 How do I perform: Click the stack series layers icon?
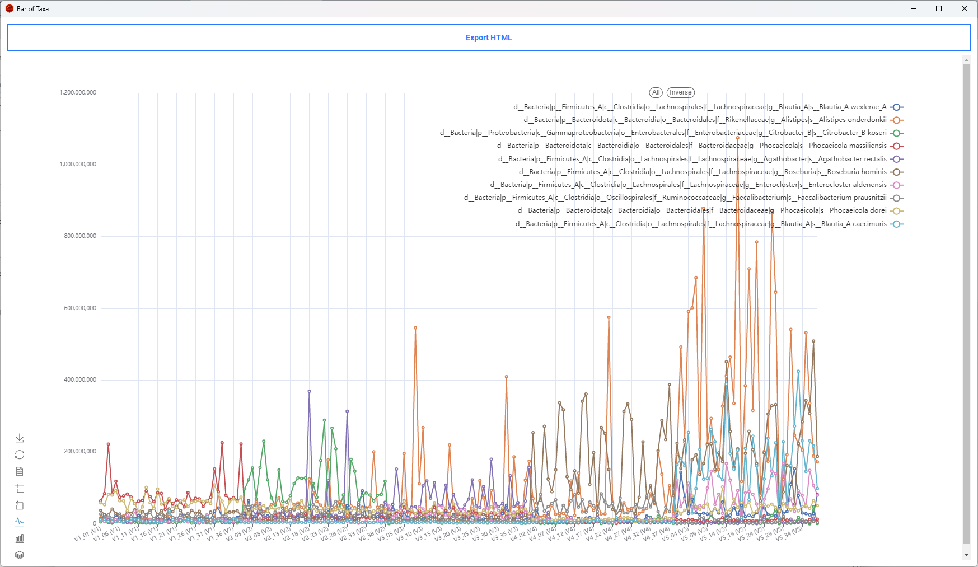click(x=20, y=555)
